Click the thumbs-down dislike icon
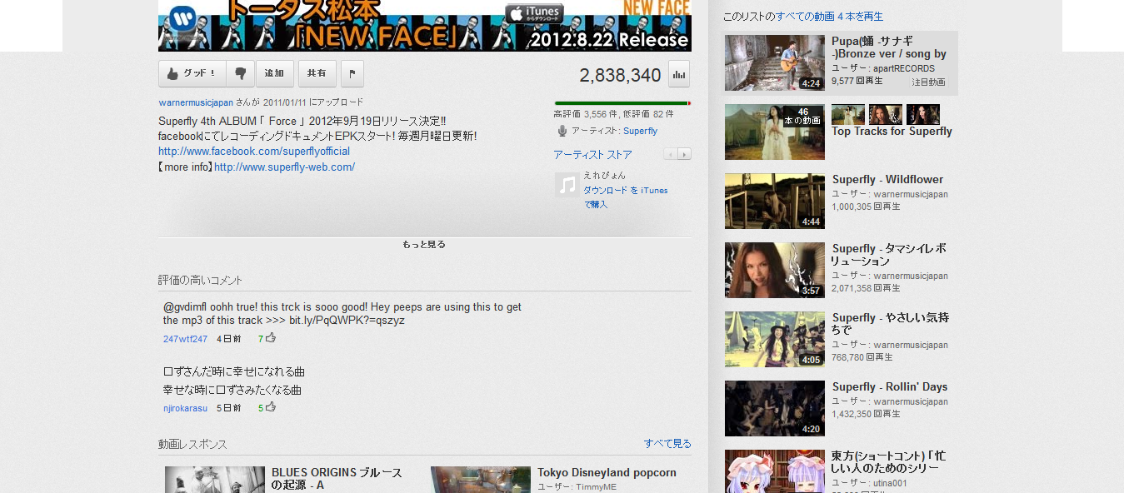This screenshot has width=1124, height=493. (240, 73)
